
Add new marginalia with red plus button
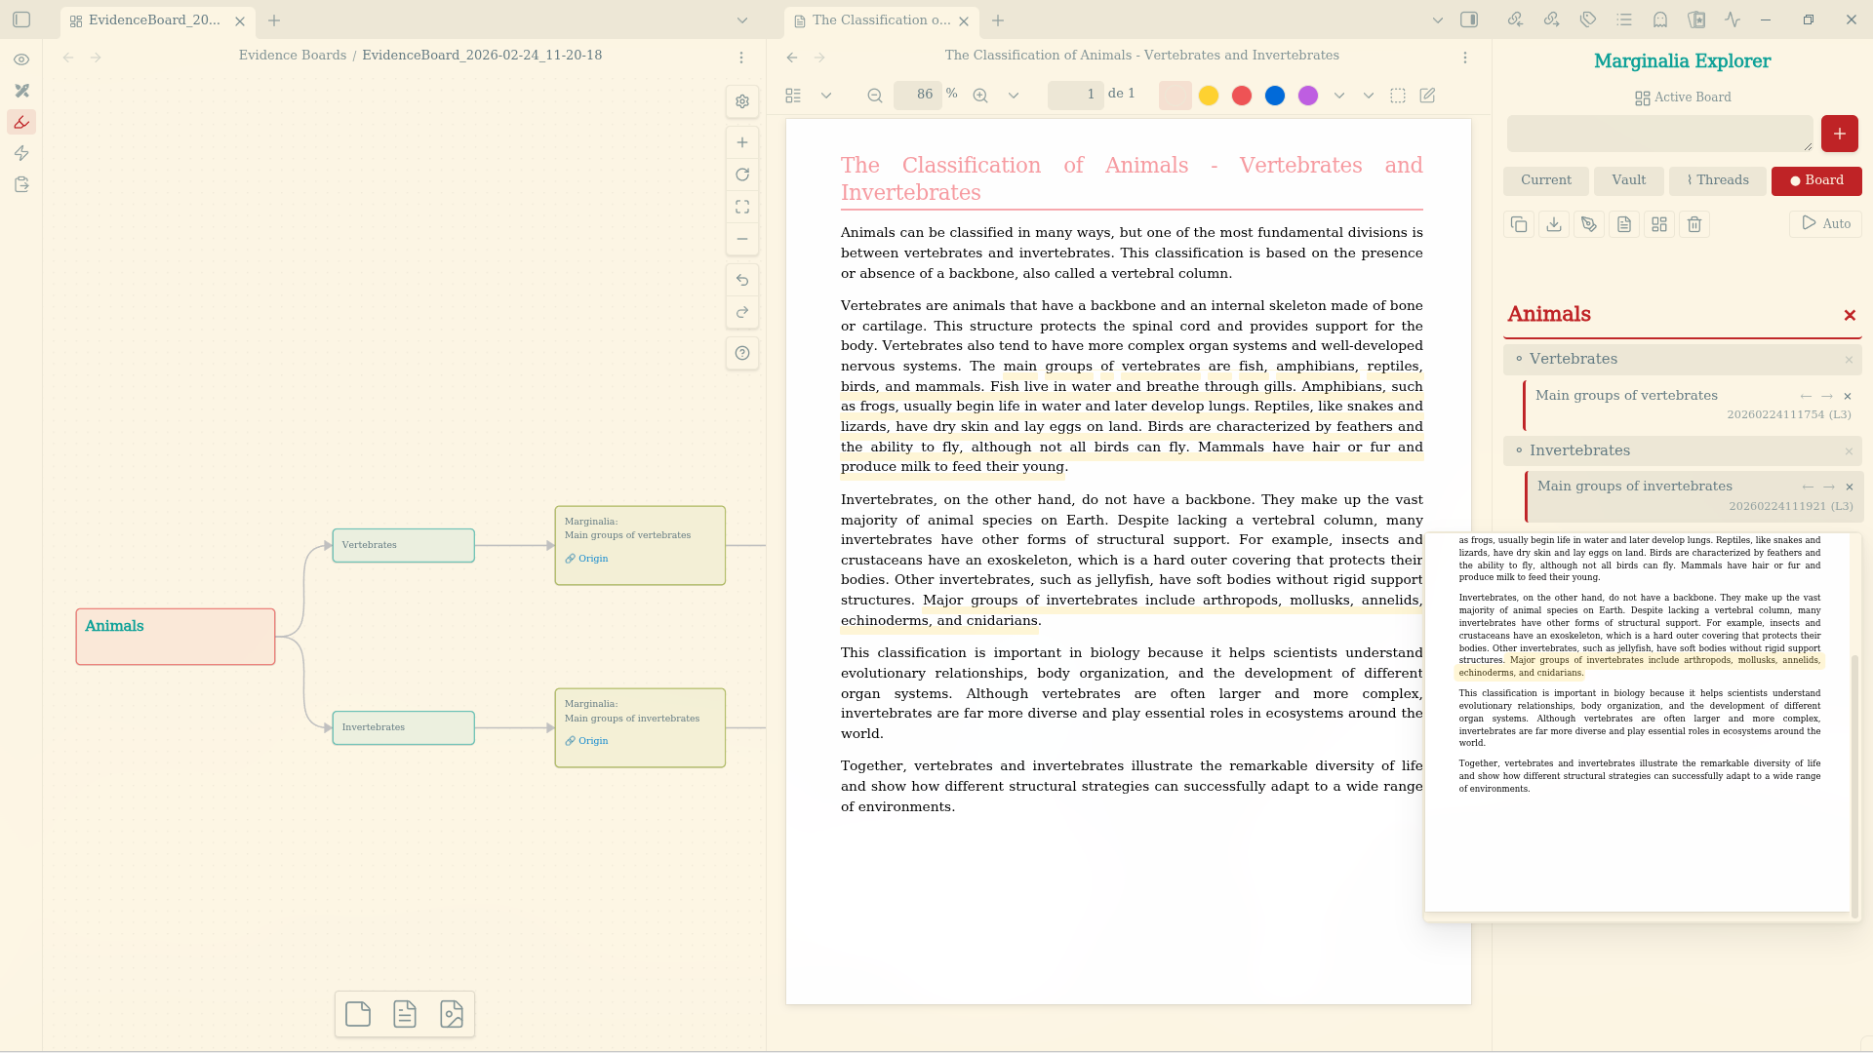coord(1840,134)
